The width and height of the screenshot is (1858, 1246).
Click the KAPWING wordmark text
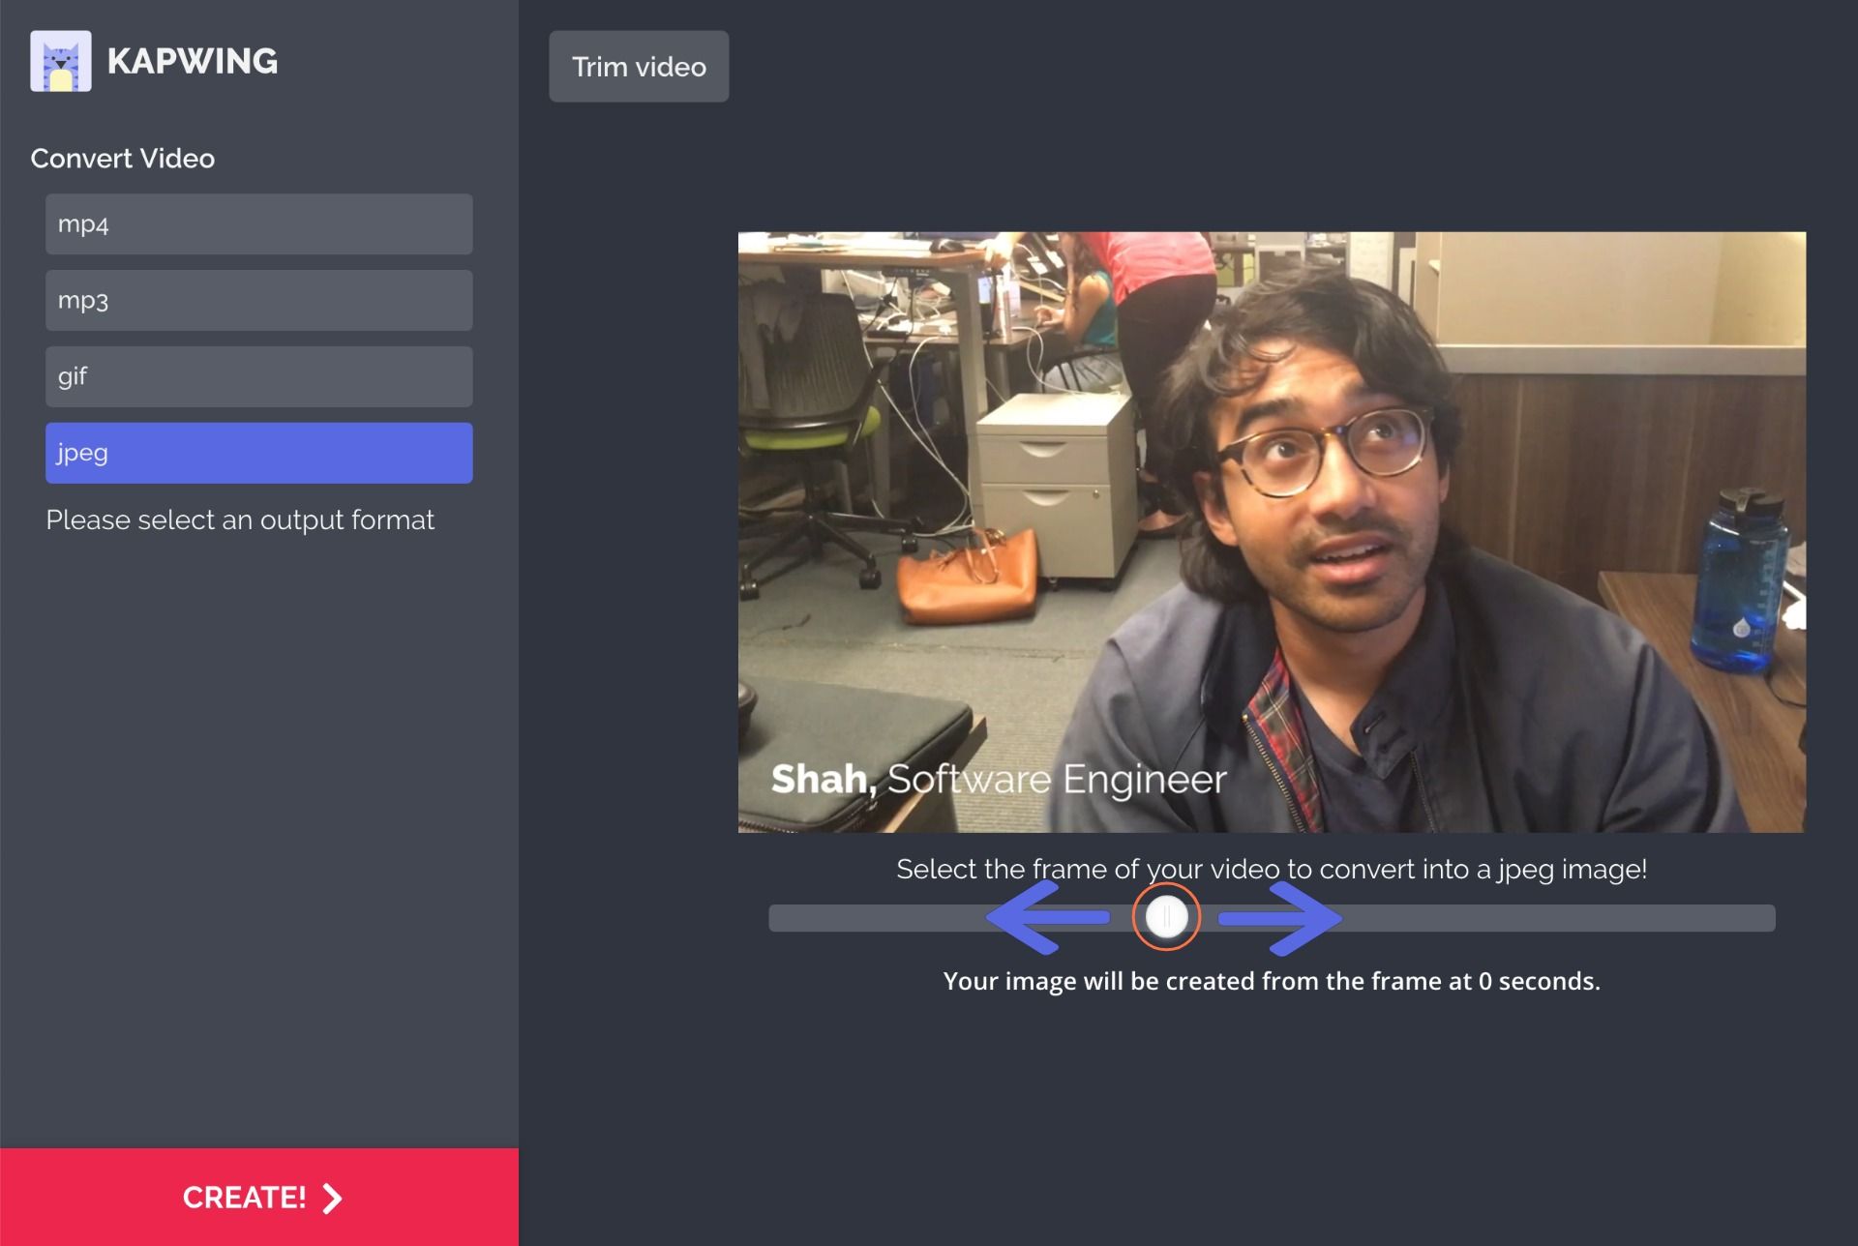[193, 61]
